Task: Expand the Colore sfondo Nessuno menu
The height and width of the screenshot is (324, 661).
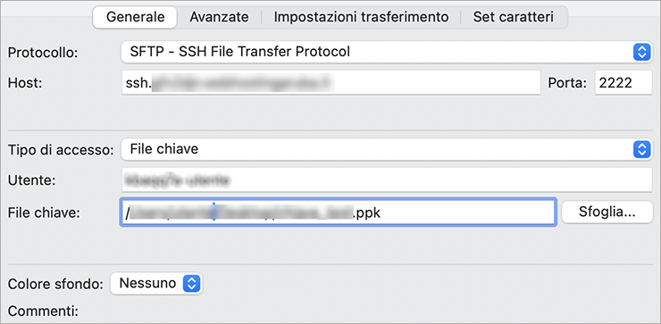Action: coord(156,283)
